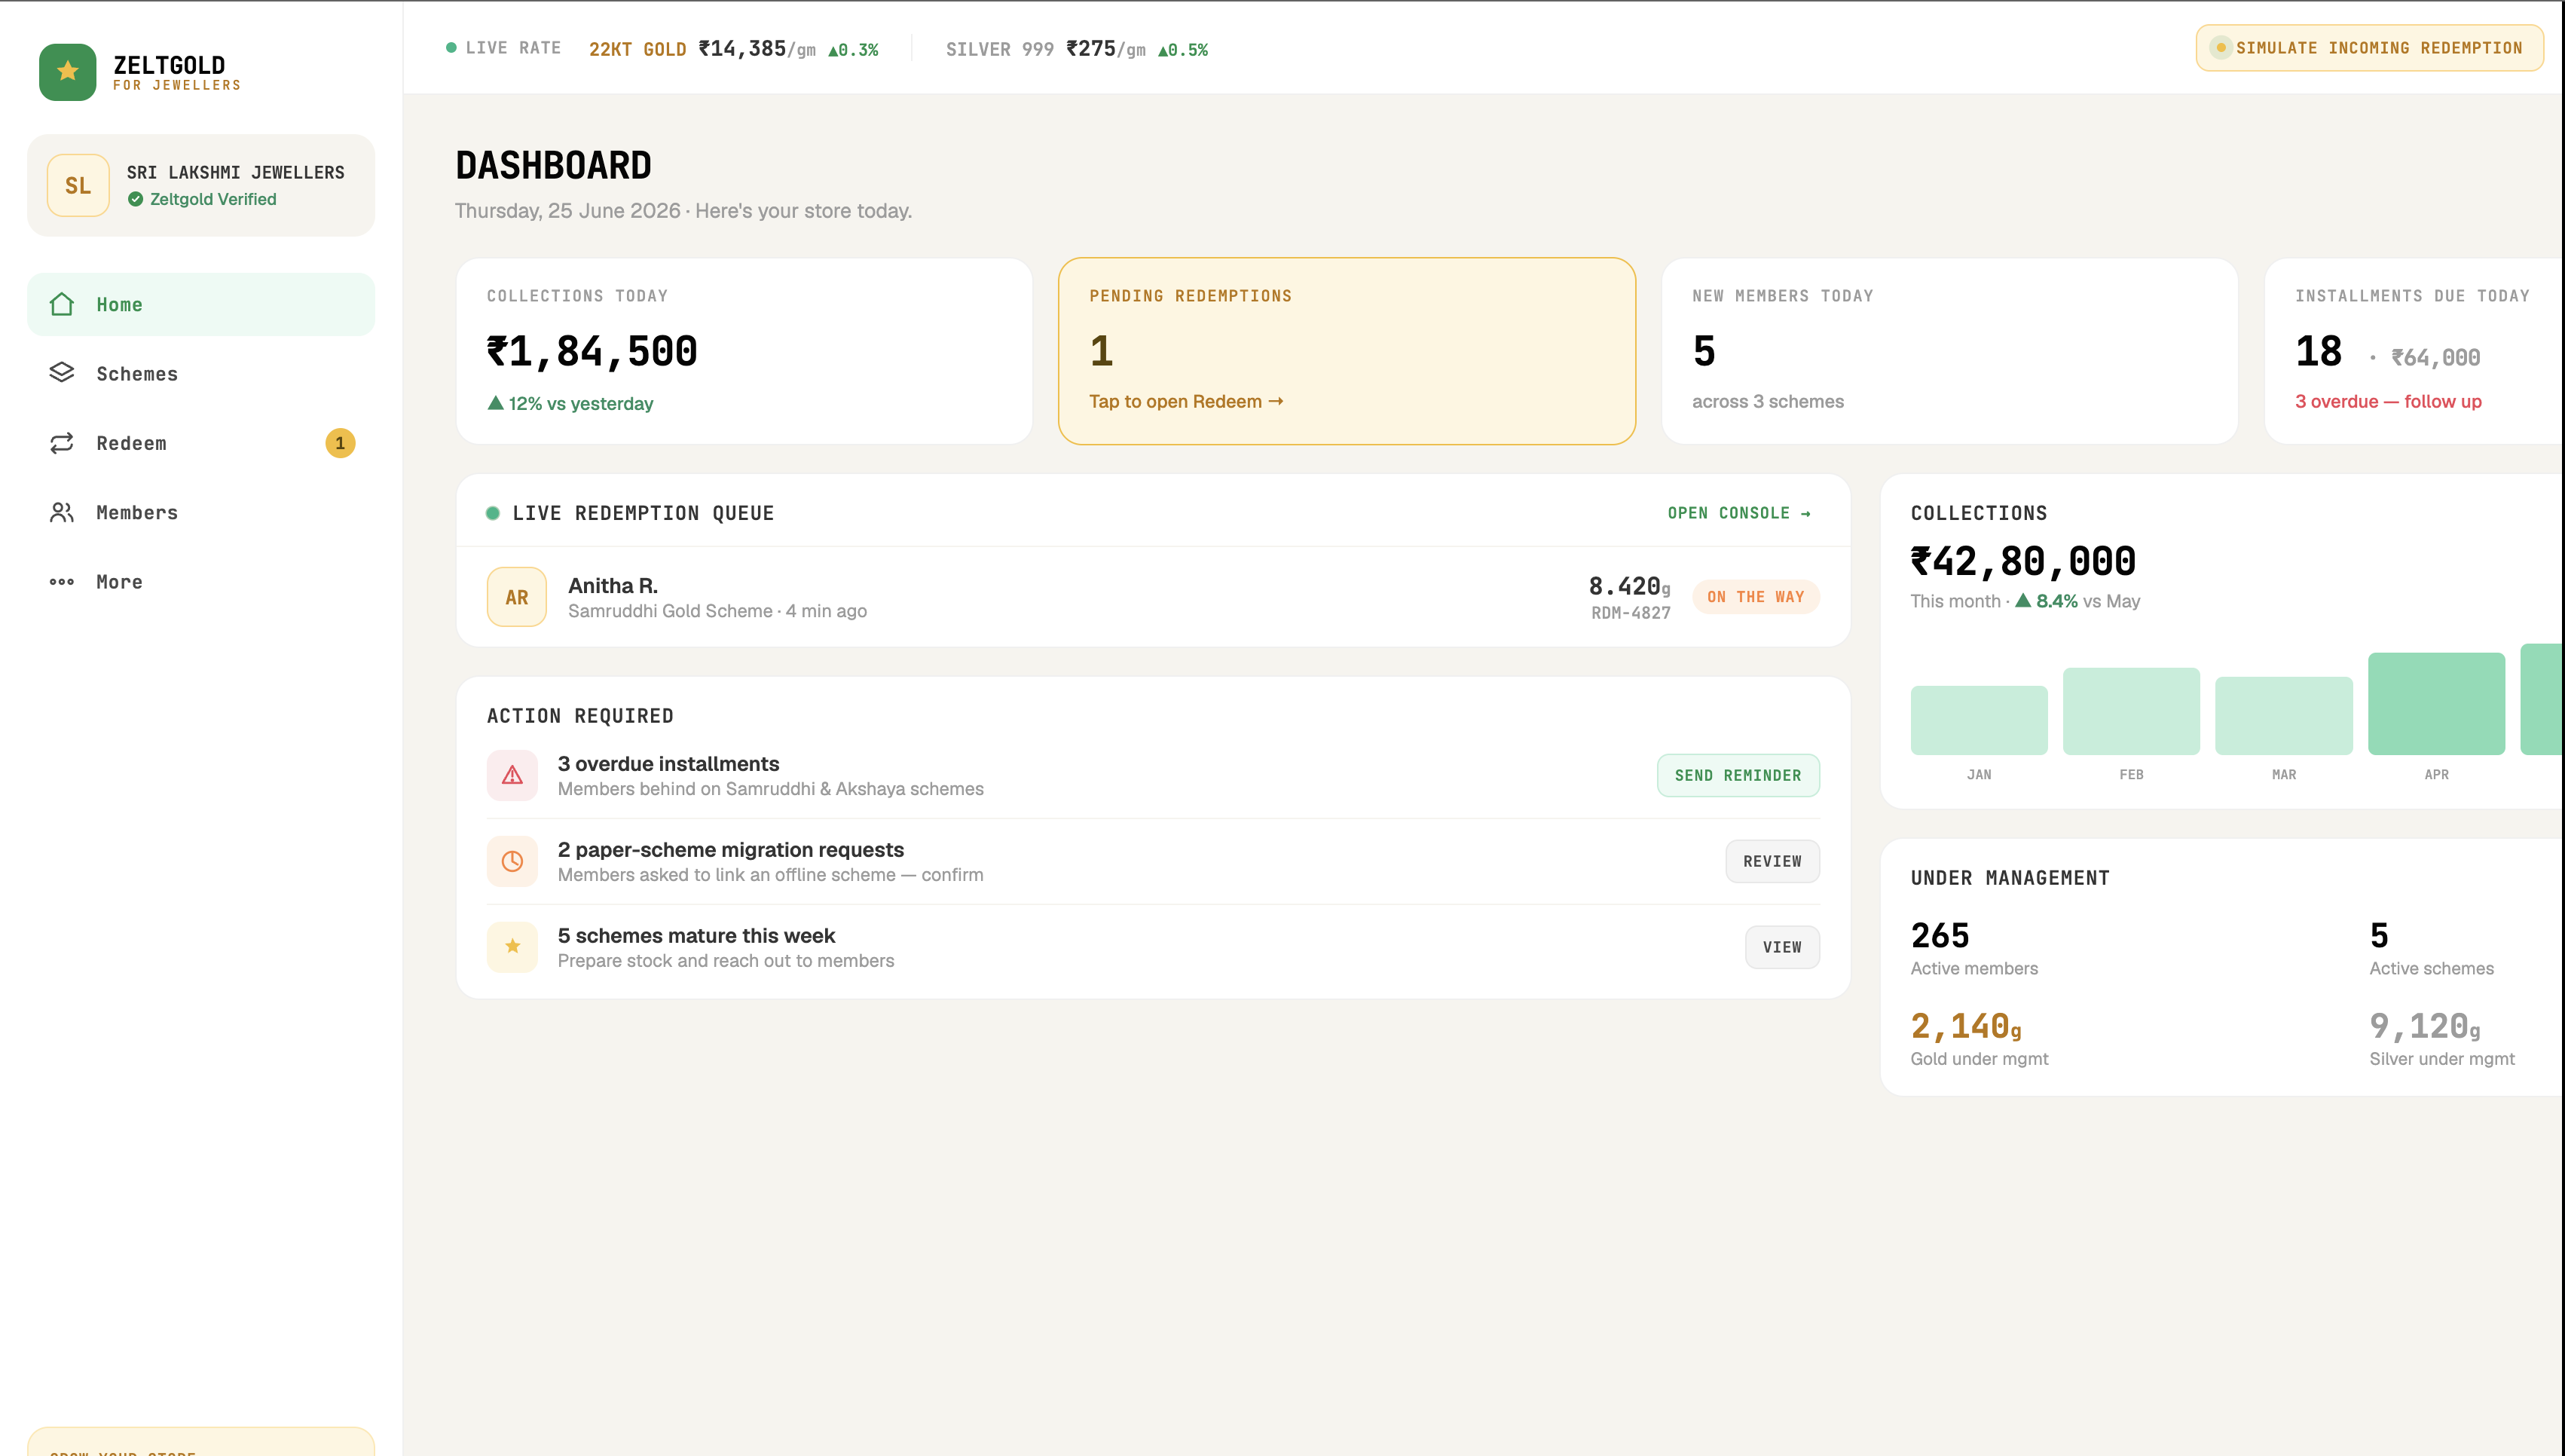Image resolution: width=2565 pixels, height=1456 pixels.
Task: Click 265 Active members stat
Action: (x=1973, y=947)
